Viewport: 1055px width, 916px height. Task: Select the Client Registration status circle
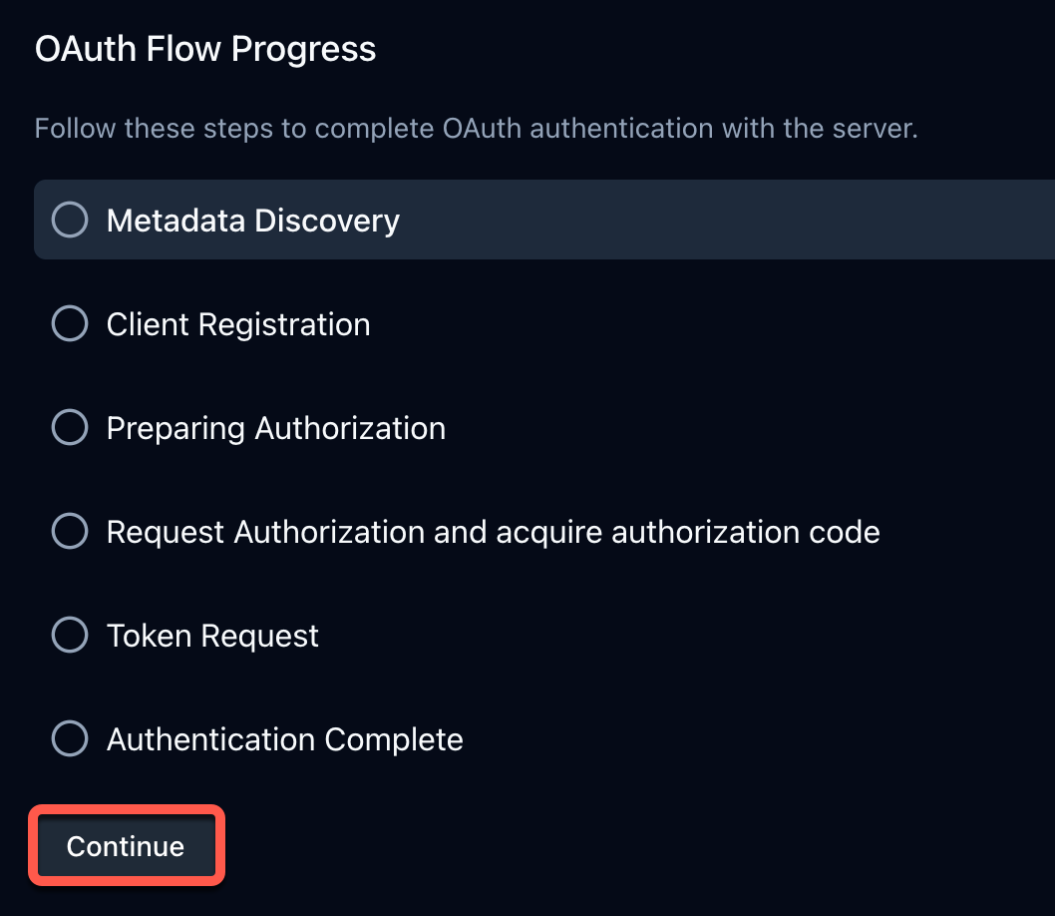coord(69,323)
